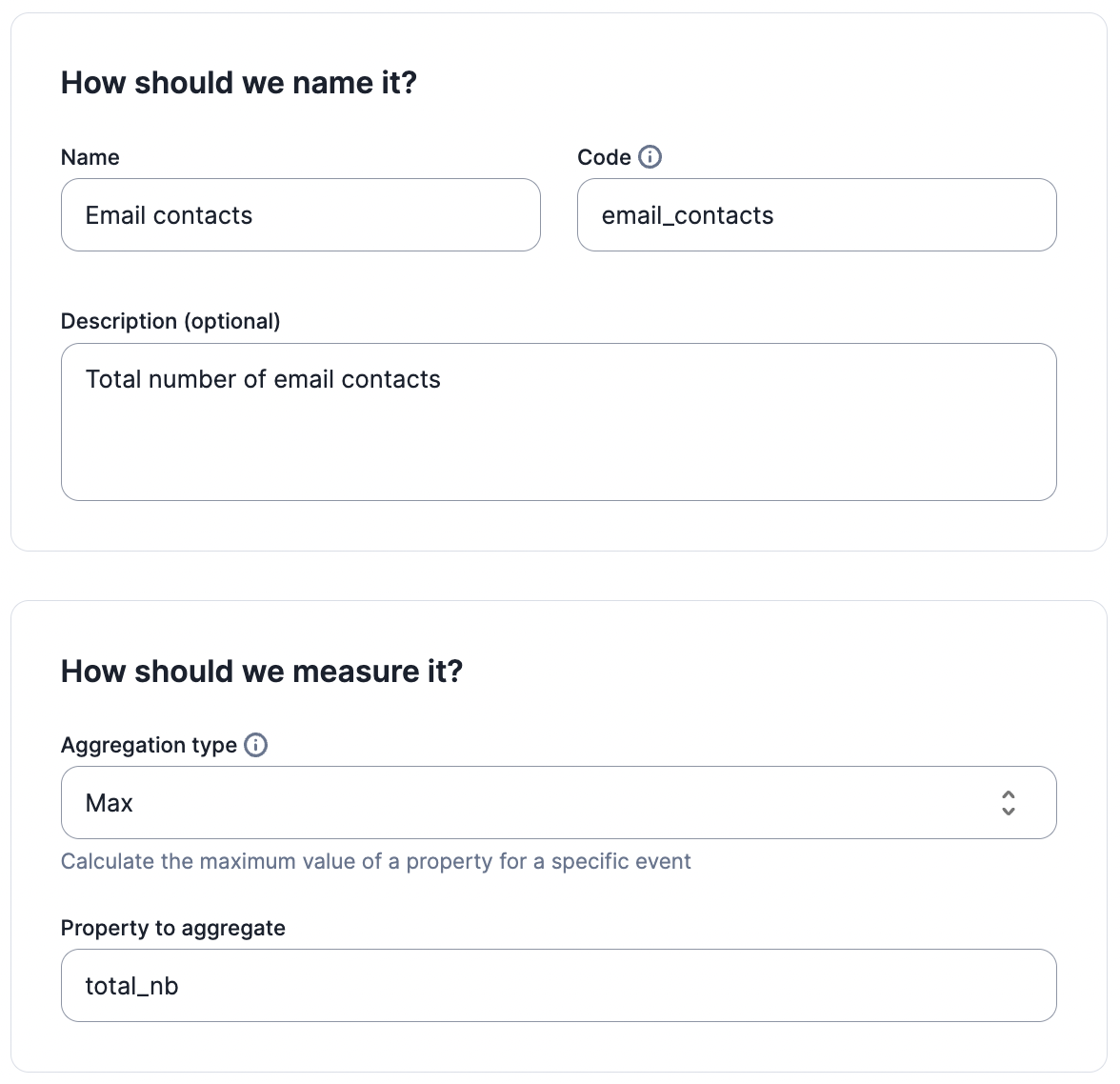Click the Property to aggregate label
The height and width of the screenshot is (1084, 1120).
tap(173, 928)
